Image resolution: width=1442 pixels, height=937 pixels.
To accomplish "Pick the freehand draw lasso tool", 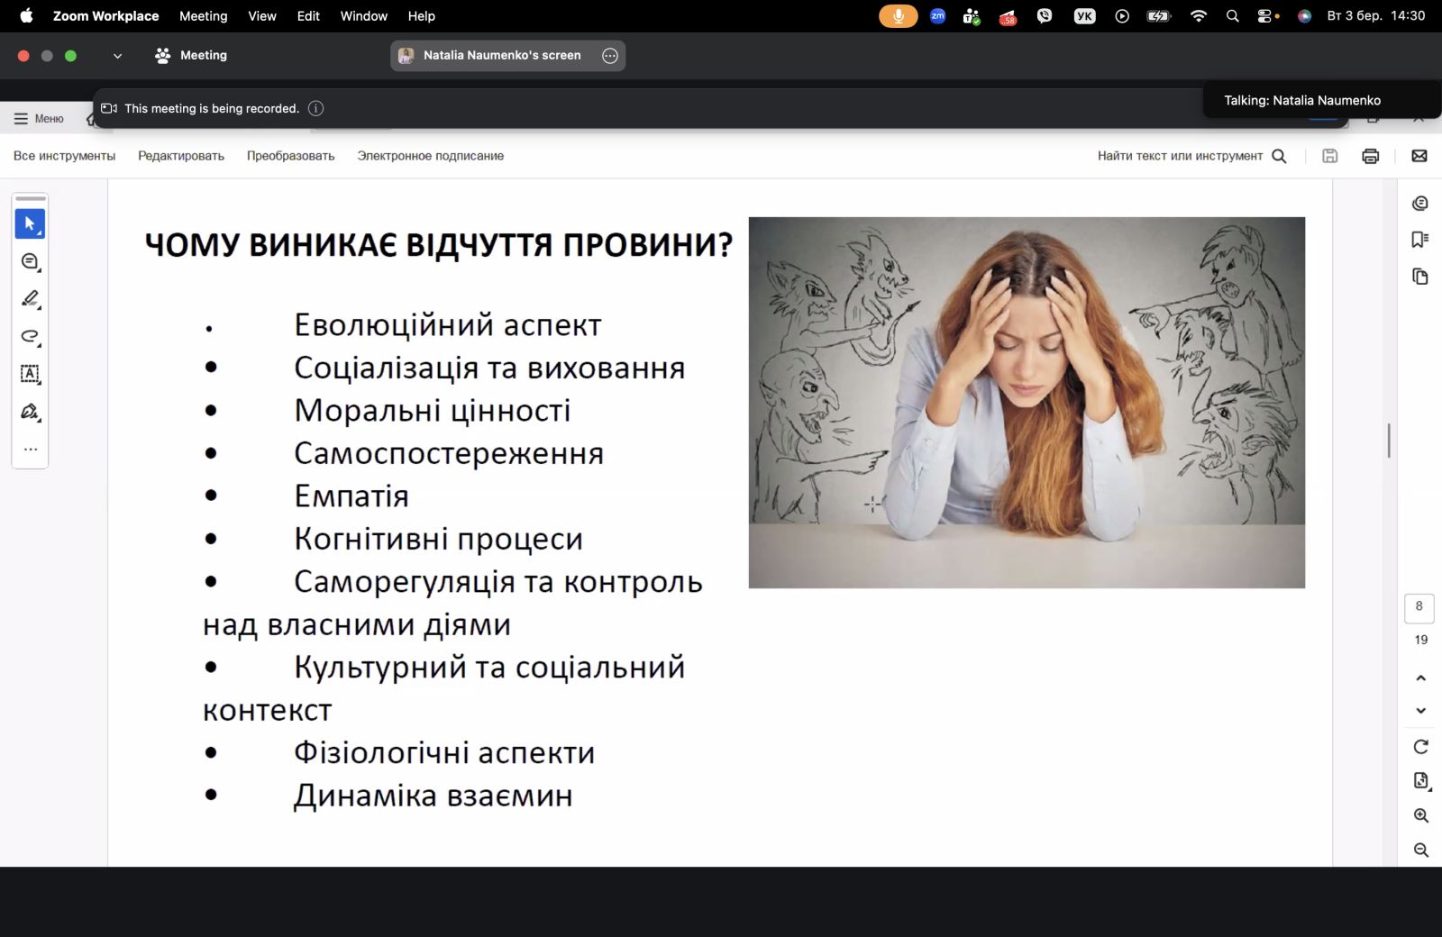I will pyautogui.click(x=30, y=336).
